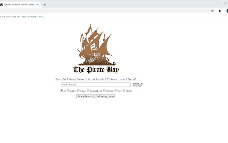Click the Pirate Search button
Image resolution: width=228 pixels, height=143 pixels.
pyautogui.click(x=85, y=96)
